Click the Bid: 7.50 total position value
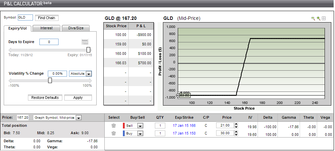Viewport: 335px width, 151px height. click(x=12, y=133)
